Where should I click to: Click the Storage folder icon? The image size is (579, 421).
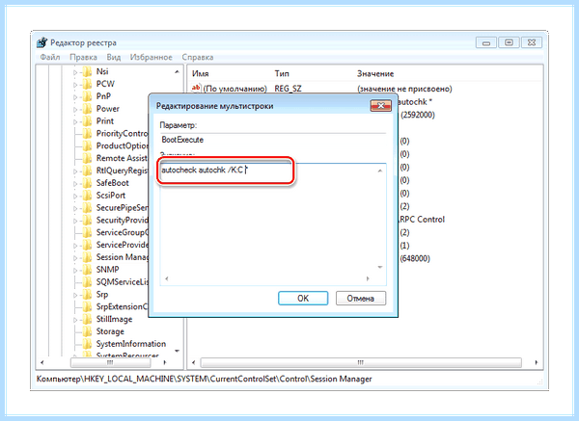click(x=87, y=331)
